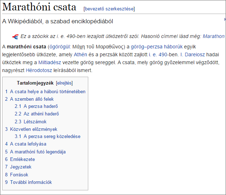
Task: Follow the Miltiadész link
Action: [50, 62]
